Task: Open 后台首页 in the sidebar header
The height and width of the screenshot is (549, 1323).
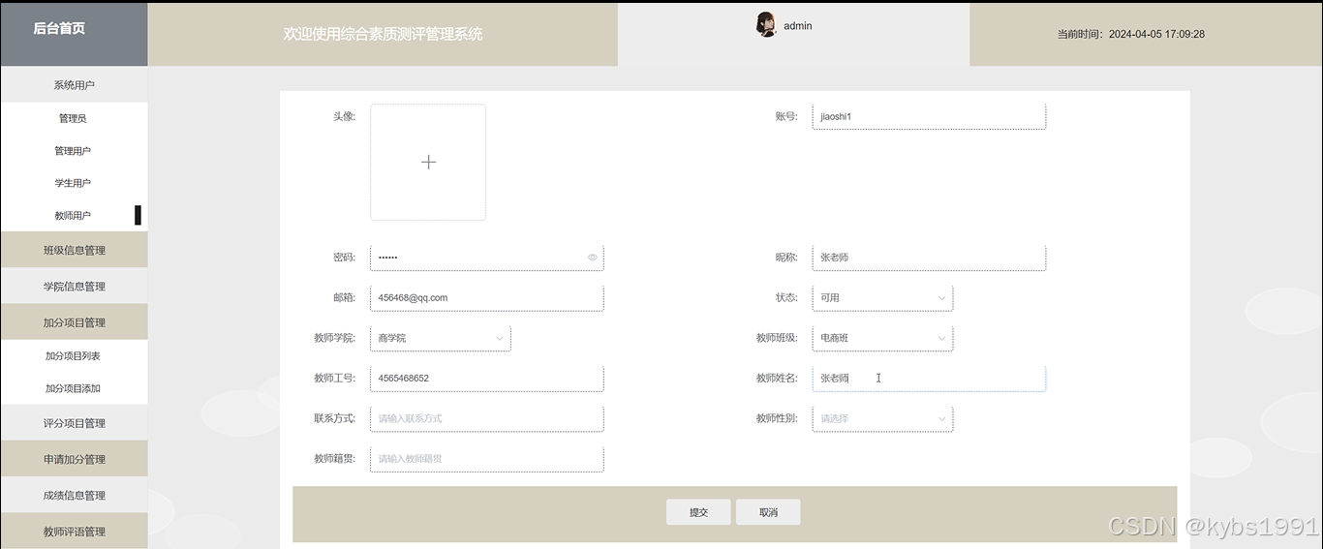Action: (x=59, y=28)
